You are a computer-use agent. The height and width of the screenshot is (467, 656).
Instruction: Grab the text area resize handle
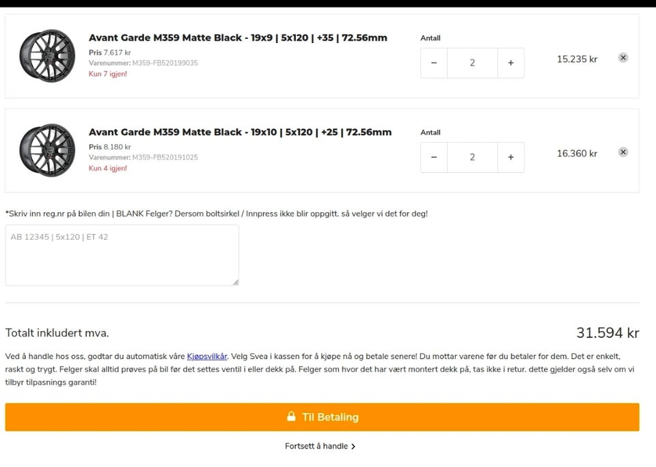236,283
